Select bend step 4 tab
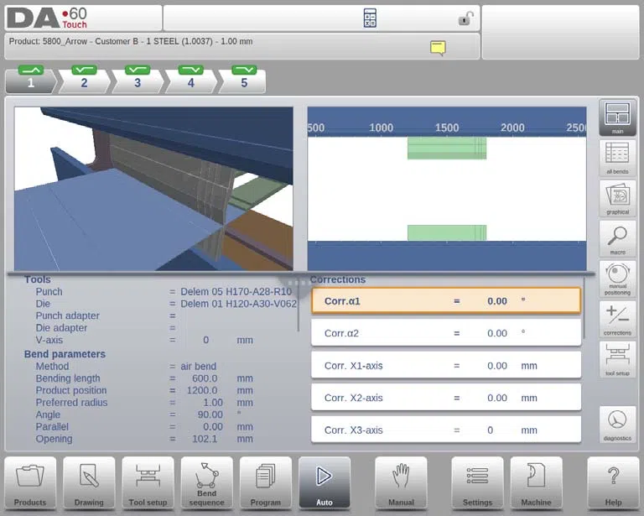The width and height of the screenshot is (644, 516). point(191,80)
